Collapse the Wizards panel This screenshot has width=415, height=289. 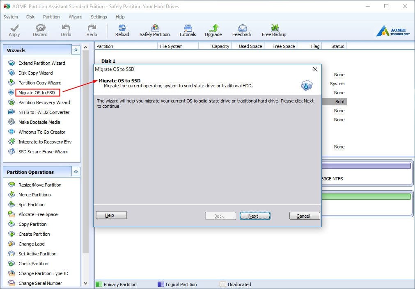[x=76, y=50]
